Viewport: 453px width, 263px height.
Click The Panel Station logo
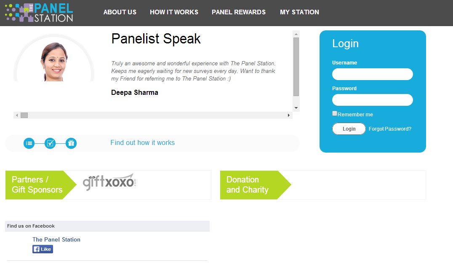[39, 13]
